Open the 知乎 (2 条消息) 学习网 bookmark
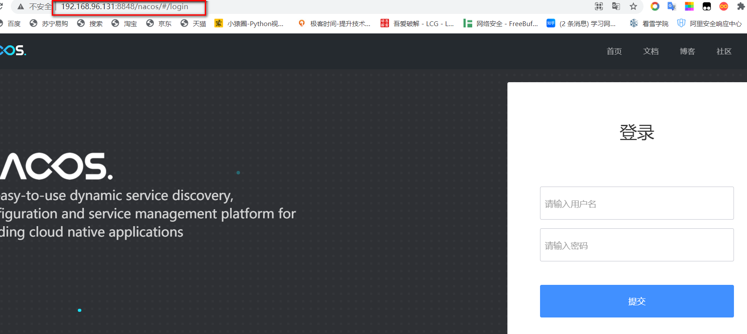The height and width of the screenshot is (334, 747). (x=581, y=23)
